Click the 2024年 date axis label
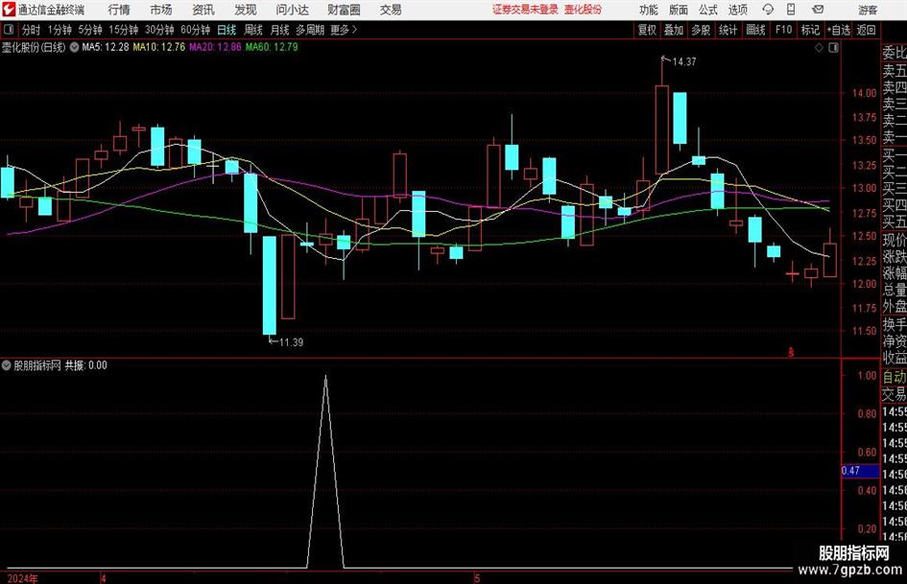This screenshot has width=907, height=584. 23,579
